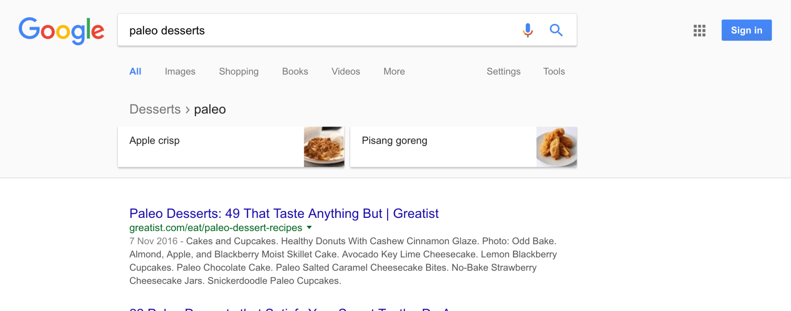Select the paleo breadcrumb item
Viewport: 791px width, 311px height.
tap(210, 109)
